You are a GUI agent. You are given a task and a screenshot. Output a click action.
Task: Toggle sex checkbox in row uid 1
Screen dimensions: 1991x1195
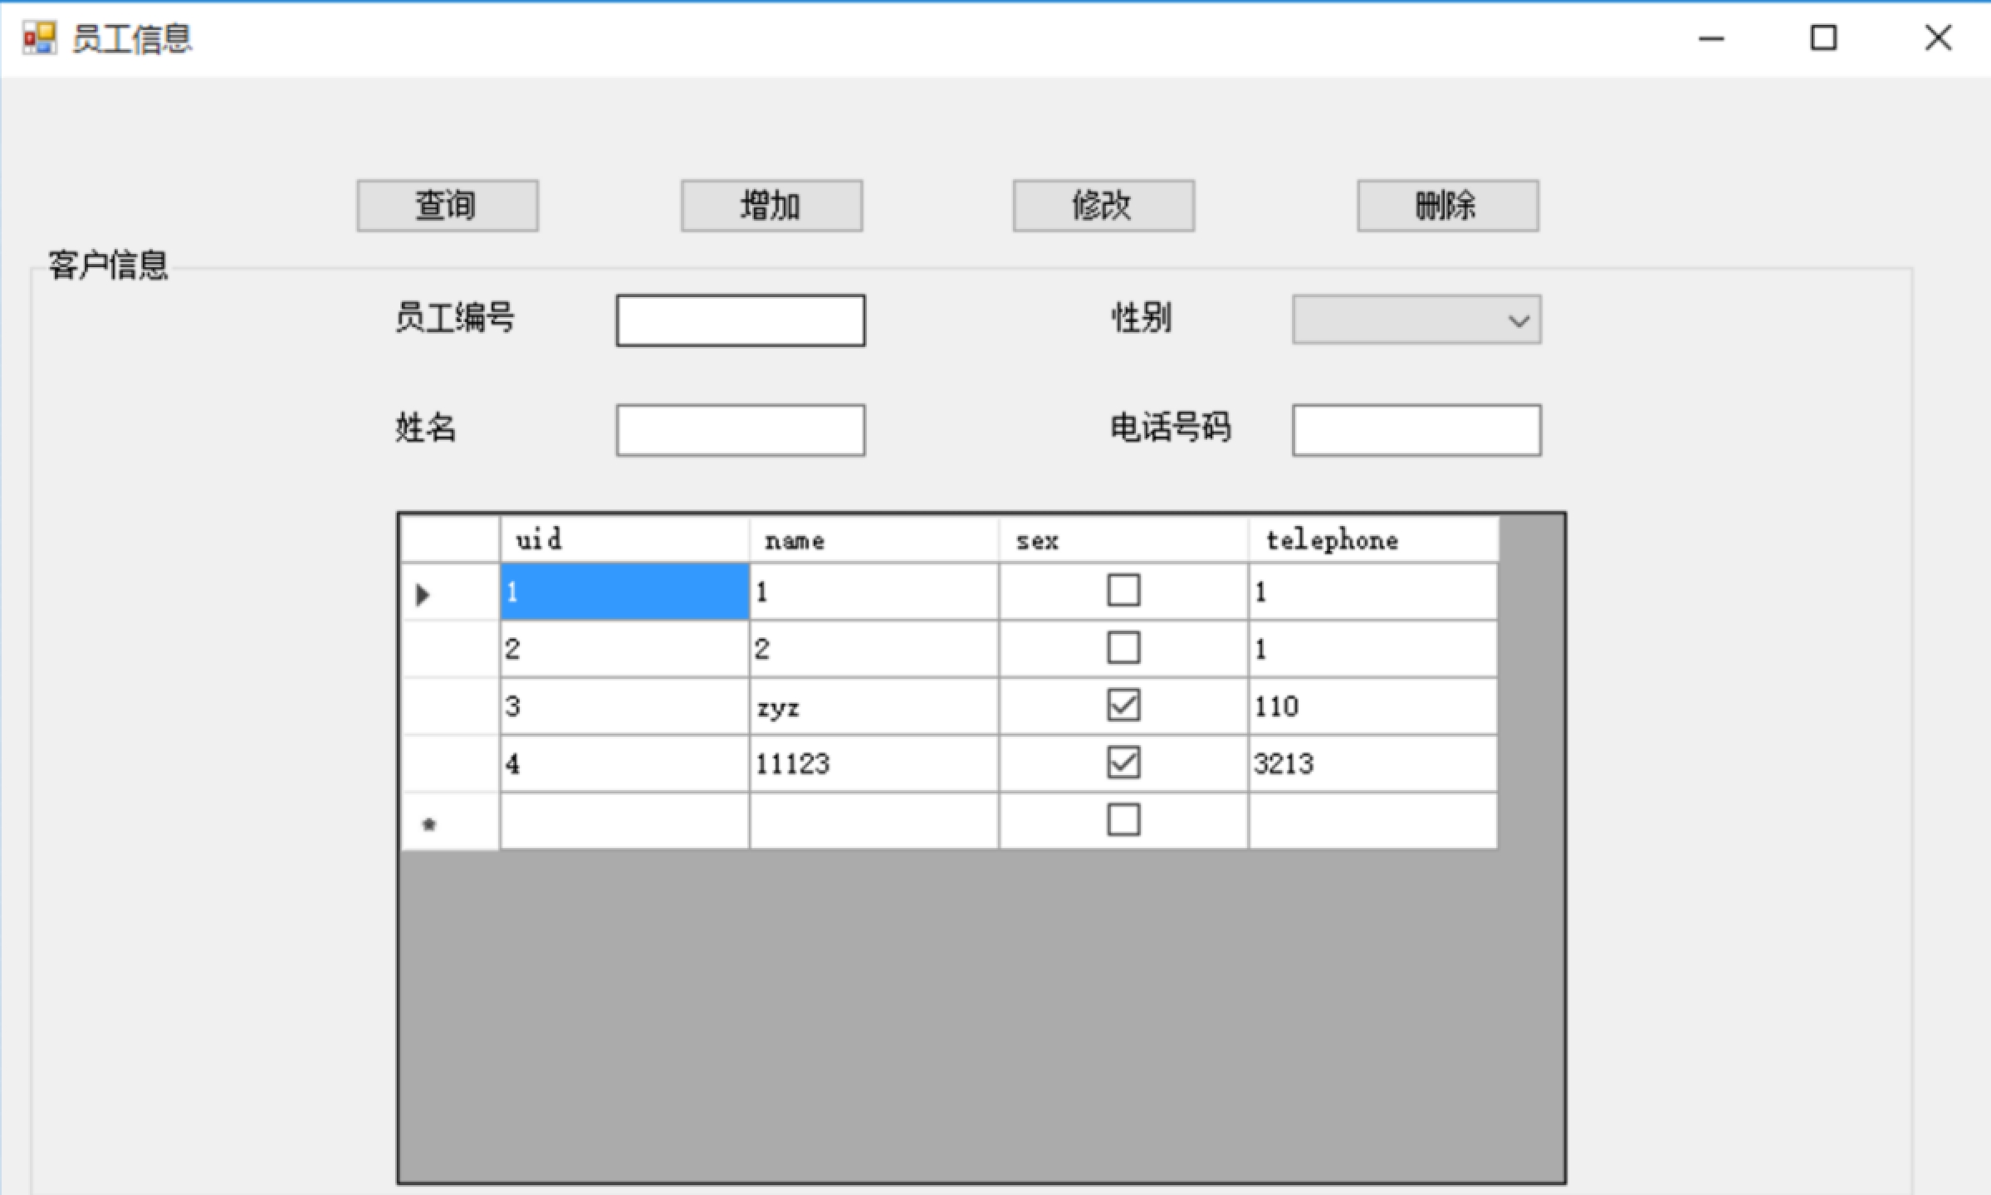coord(1123,591)
